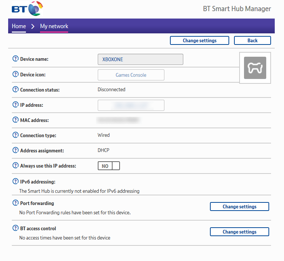Open help icon for Always use this IP address
The image size is (284, 261).
click(x=16, y=165)
